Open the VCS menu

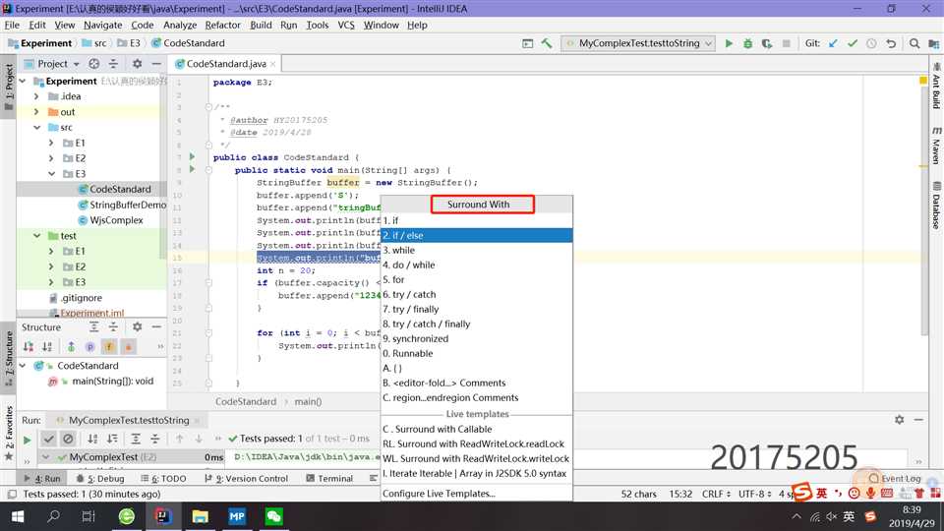click(x=346, y=25)
